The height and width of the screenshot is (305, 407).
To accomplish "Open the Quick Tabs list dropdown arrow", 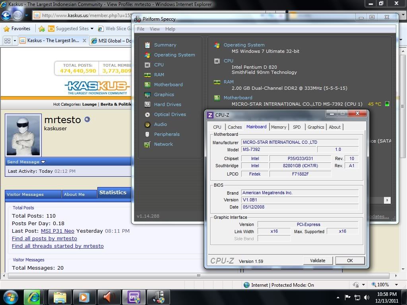I will point(15,41).
